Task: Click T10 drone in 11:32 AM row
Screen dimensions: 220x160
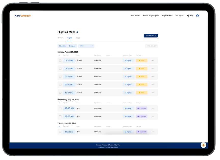Action: 78,132
